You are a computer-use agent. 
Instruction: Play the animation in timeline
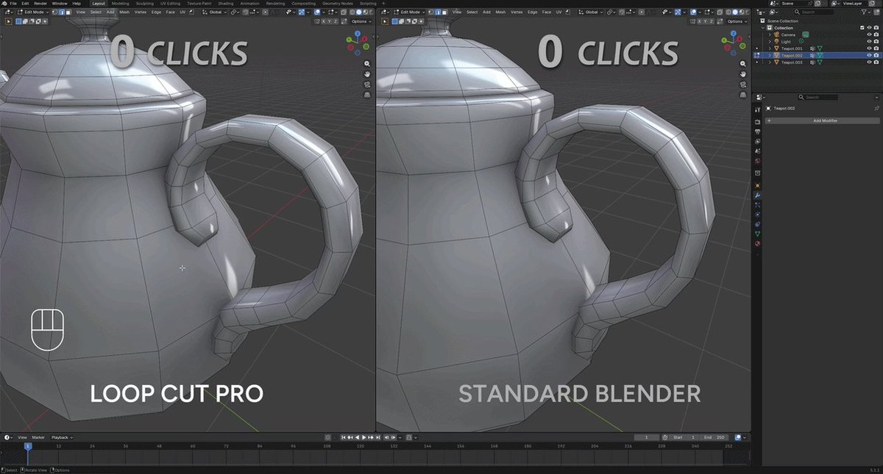point(364,437)
